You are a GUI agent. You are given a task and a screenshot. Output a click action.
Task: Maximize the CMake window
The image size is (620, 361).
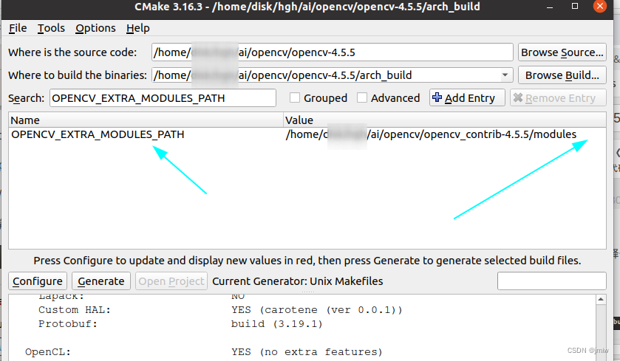575,7
